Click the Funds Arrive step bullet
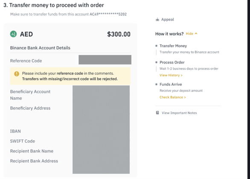The height and width of the screenshot is (179, 250). coord(157,84)
